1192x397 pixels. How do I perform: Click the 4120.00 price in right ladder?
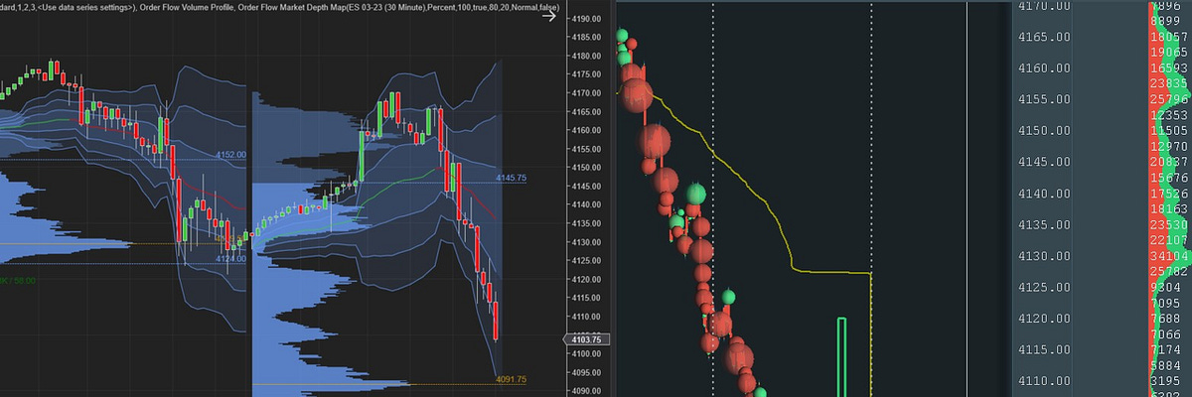coord(1044,319)
